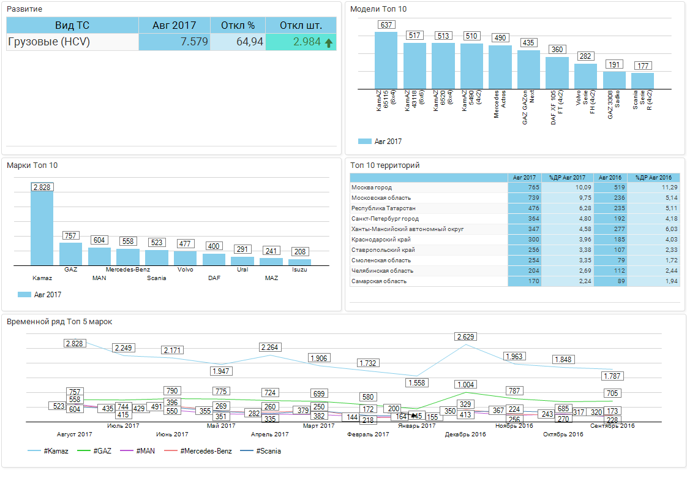This screenshot has height=486, width=687.
Task: Select the Москва город row
Action: [515, 188]
